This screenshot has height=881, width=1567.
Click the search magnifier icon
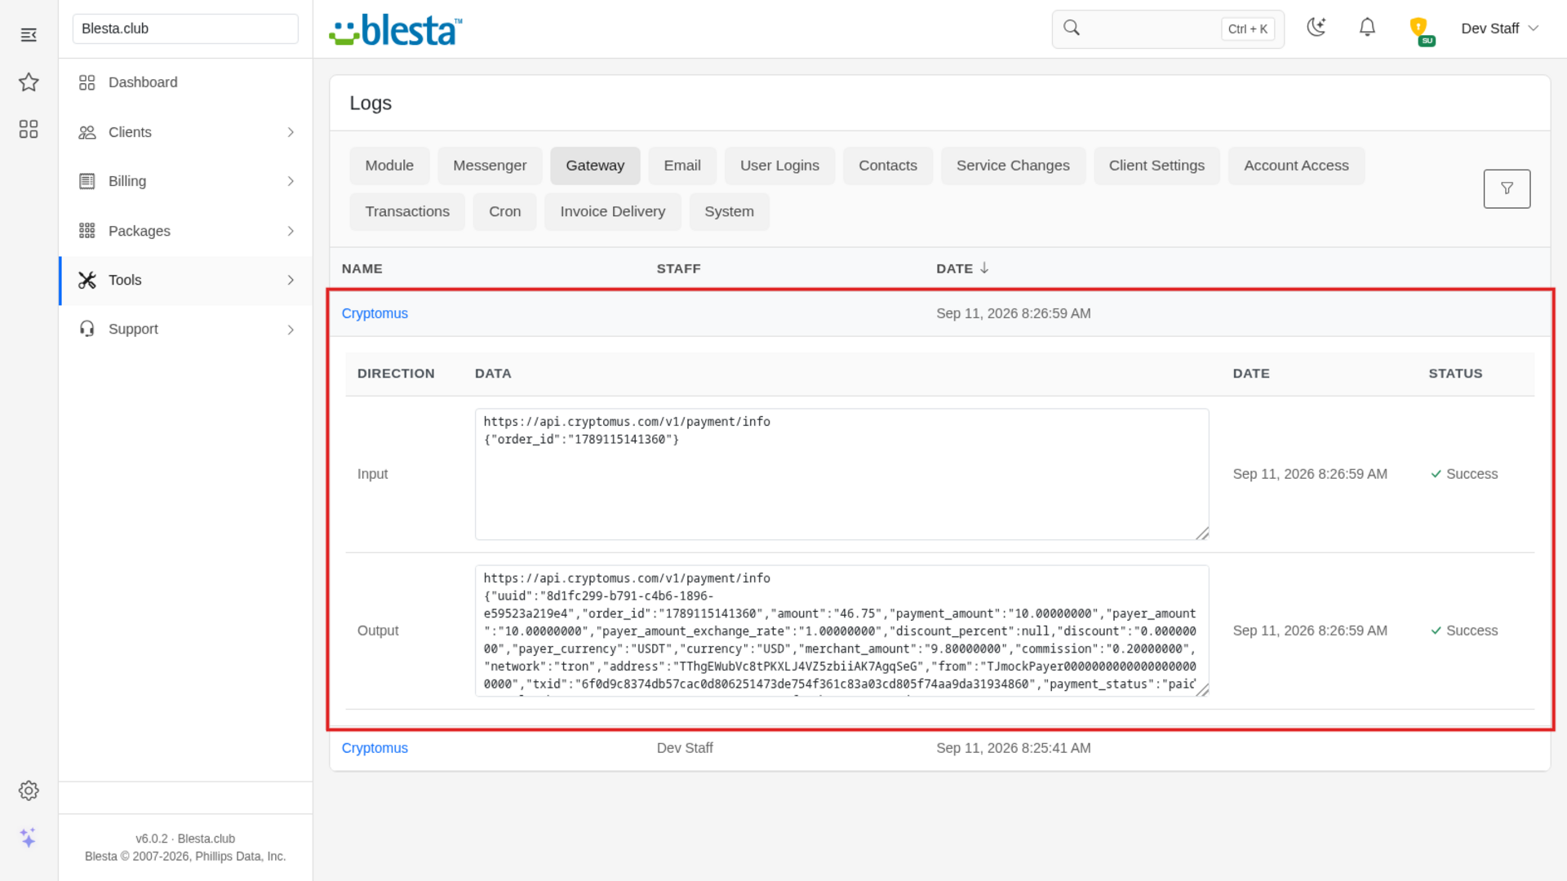pyautogui.click(x=1072, y=28)
